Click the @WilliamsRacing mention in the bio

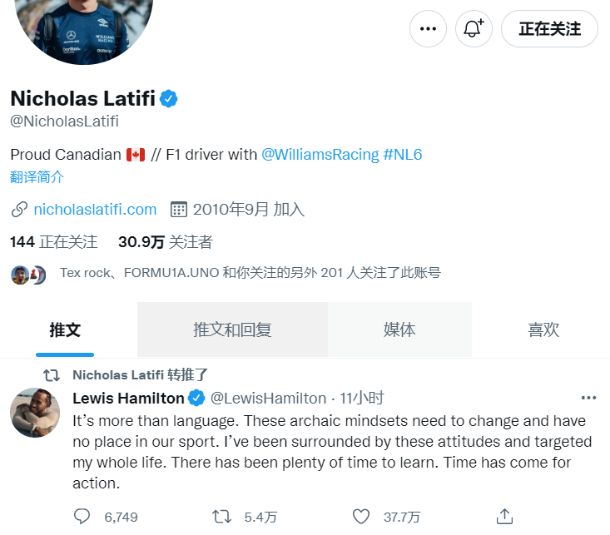(320, 155)
